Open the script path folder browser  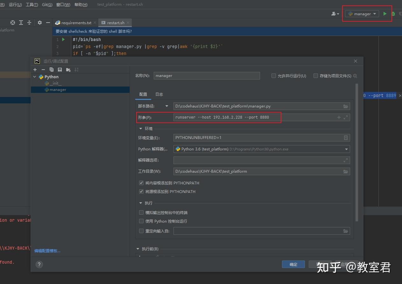click(346, 106)
